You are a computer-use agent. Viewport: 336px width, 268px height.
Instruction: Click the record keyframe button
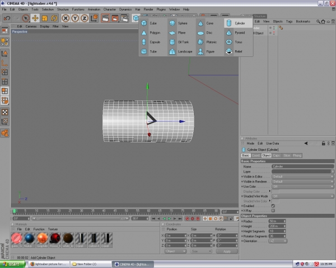(187, 219)
